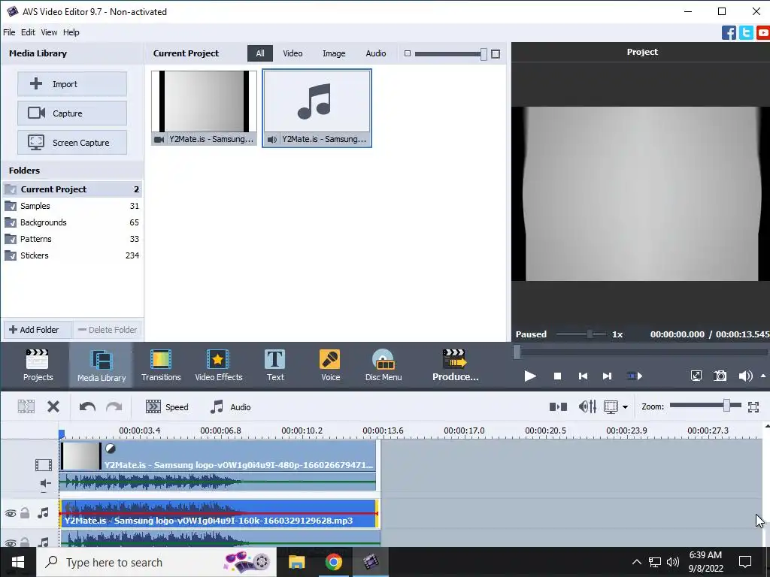Screen dimensions: 770x577
Task: Open the Projects section
Action: click(x=38, y=365)
